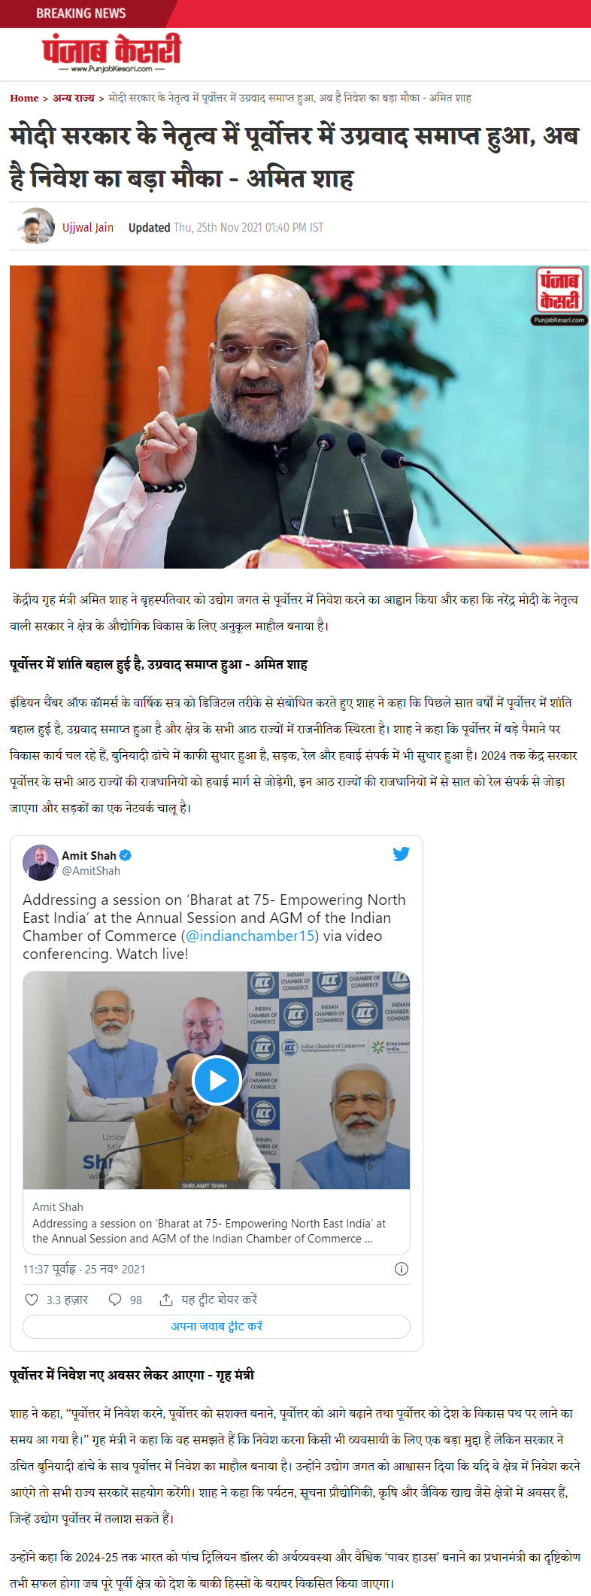This screenshot has height=1596, width=591.
Task: Open the अन्य राज्य breadcrumb category
Action: coord(74,99)
